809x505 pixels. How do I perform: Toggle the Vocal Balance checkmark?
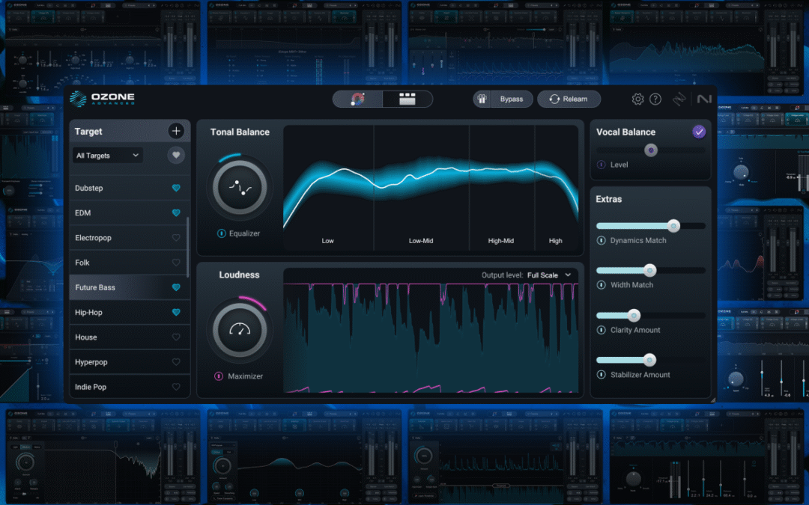coord(699,132)
